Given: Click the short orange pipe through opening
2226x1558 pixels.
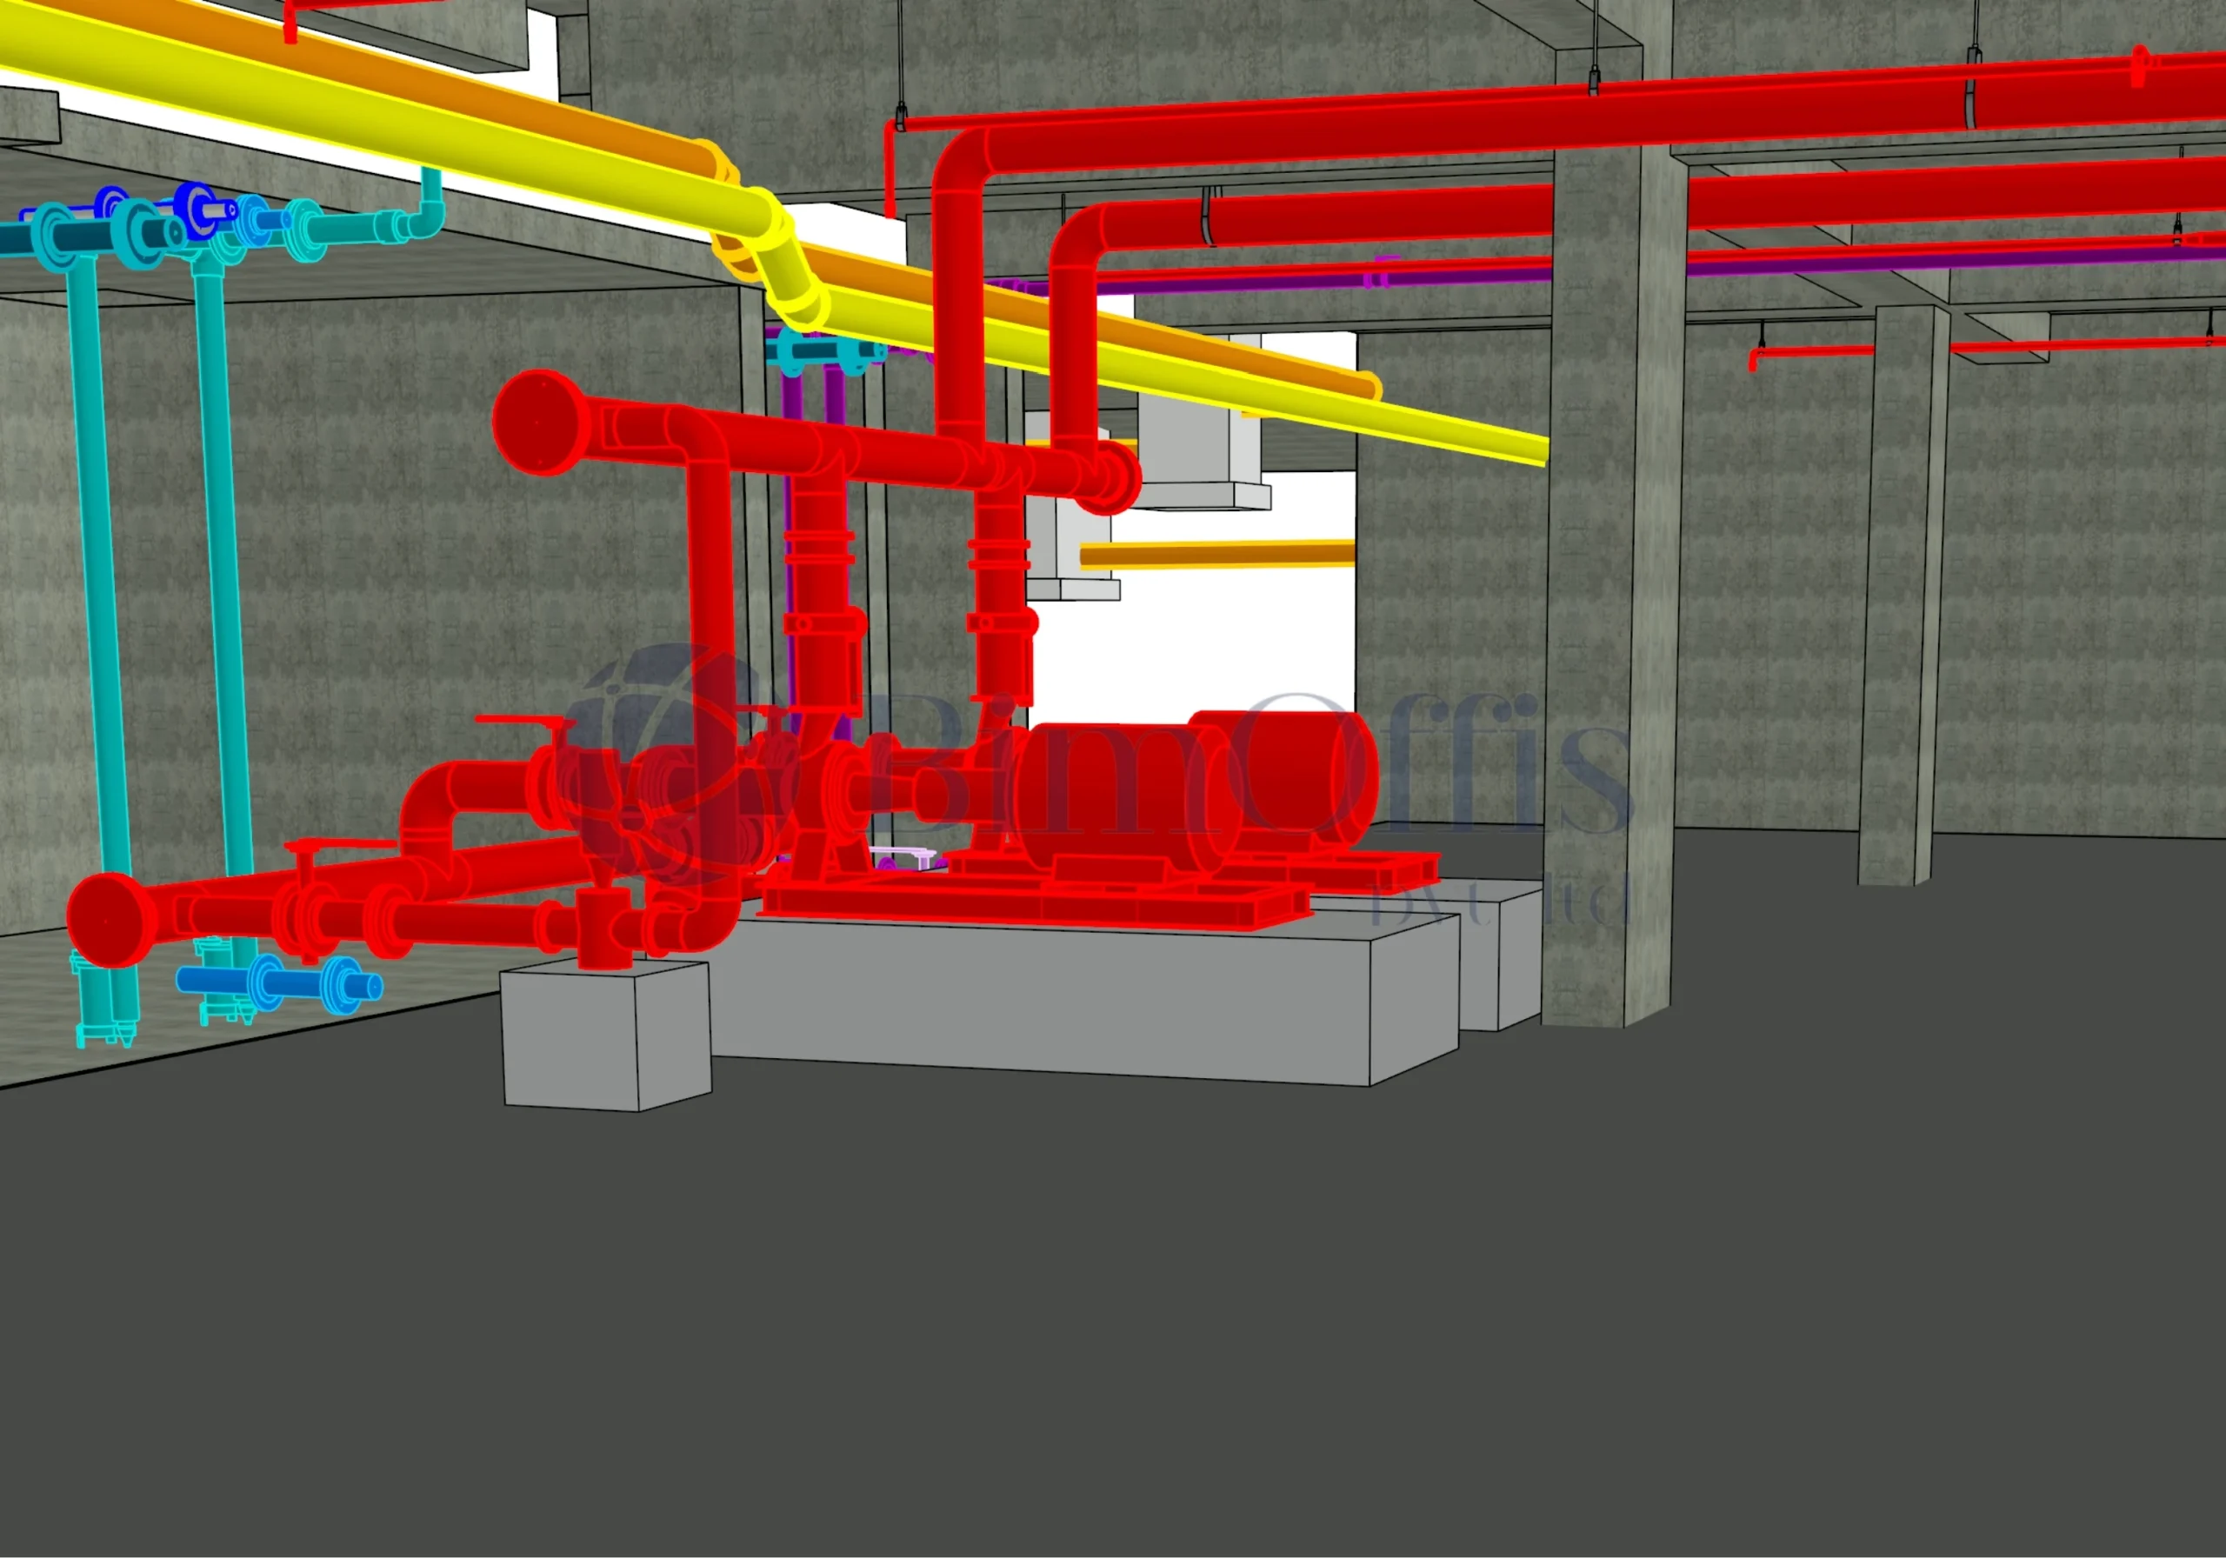Looking at the screenshot, I should pyautogui.click(x=1216, y=556).
